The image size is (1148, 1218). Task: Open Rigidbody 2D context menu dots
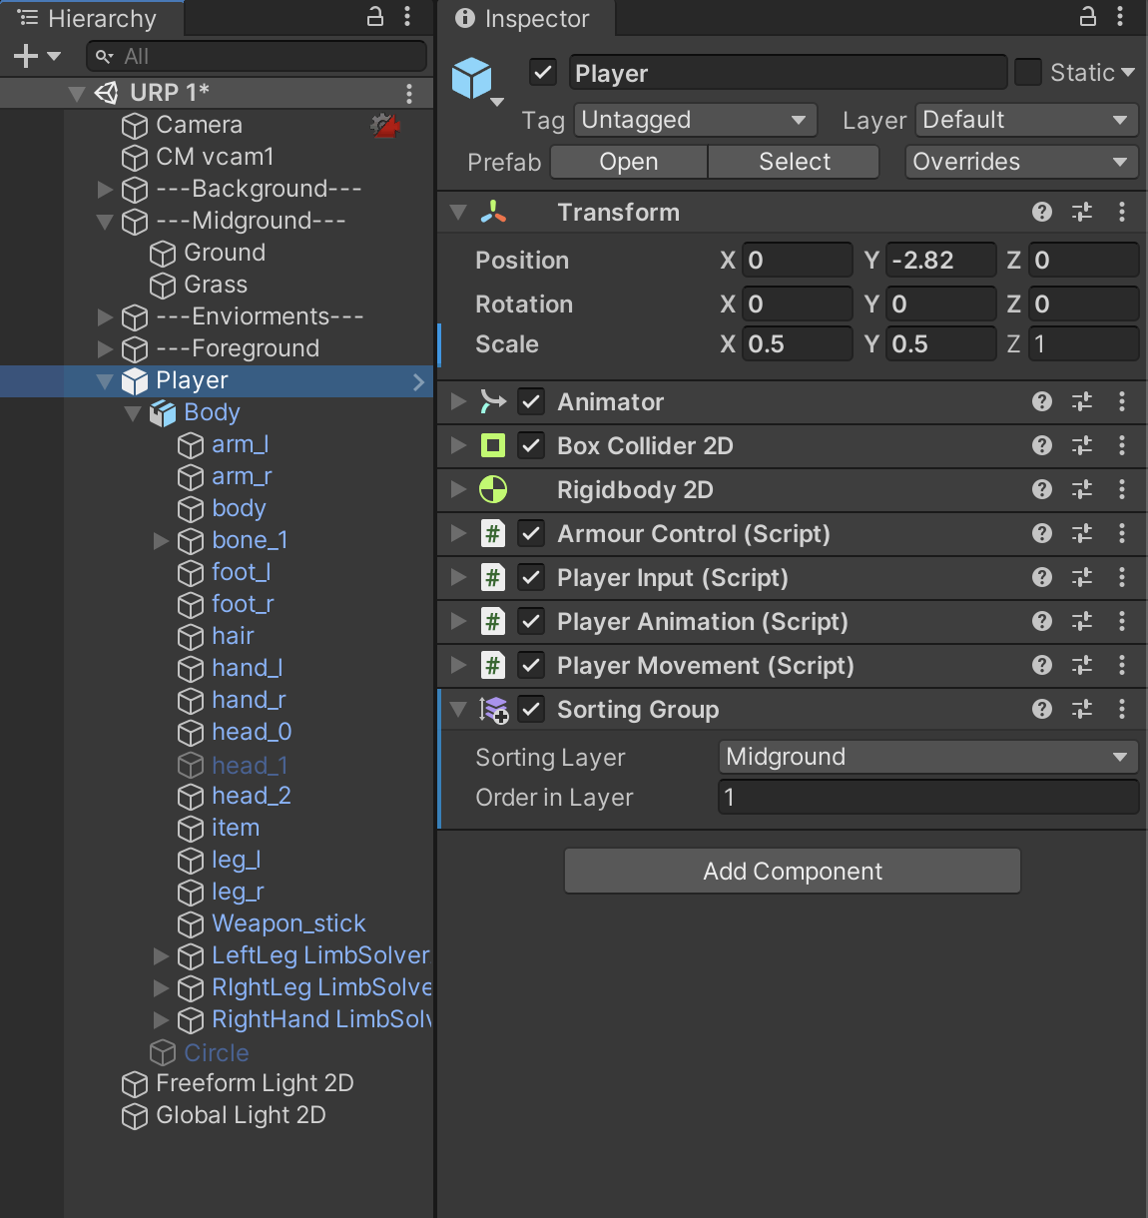(x=1122, y=489)
